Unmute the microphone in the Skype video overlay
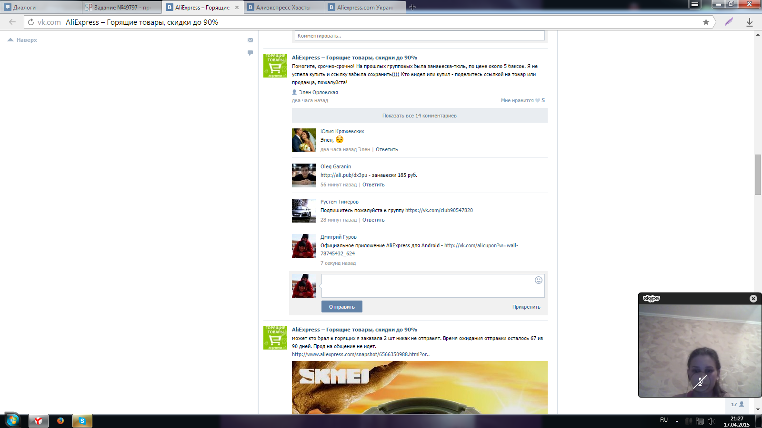The image size is (762, 428). (x=700, y=381)
